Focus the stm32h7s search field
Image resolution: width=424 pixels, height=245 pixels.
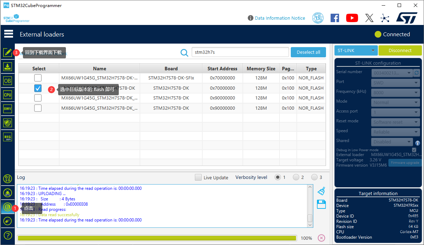coord(240,52)
